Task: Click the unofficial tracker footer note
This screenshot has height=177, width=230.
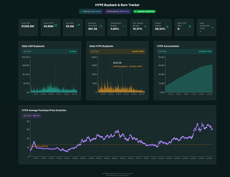Action: tap(117, 175)
